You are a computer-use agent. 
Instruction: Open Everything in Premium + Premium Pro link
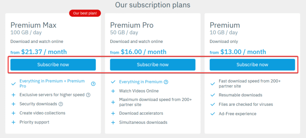pos(52,83)
